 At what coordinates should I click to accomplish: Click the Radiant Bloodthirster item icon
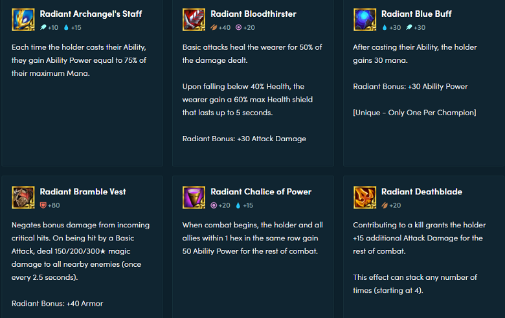(x=194, y=19)
